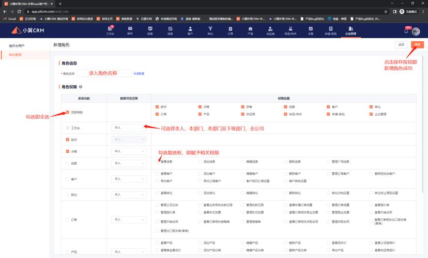Check the 订单 row checkbox in 系统功能 column

[x=67, y=220]
